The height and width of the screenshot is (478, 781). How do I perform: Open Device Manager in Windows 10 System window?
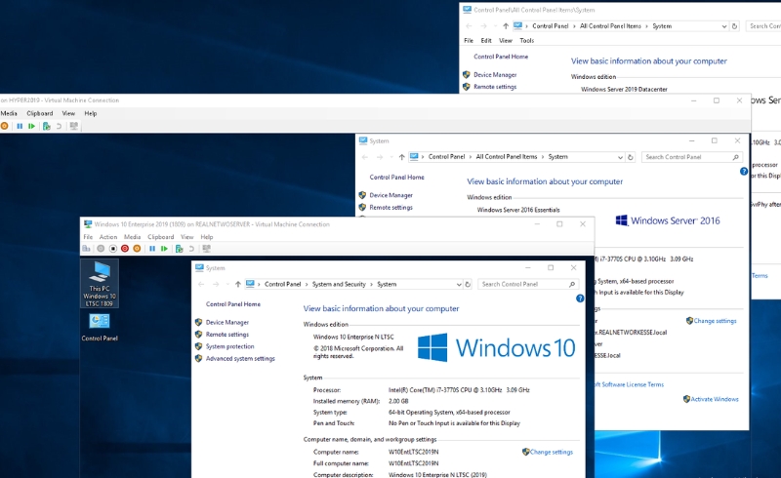coord(227,323)
